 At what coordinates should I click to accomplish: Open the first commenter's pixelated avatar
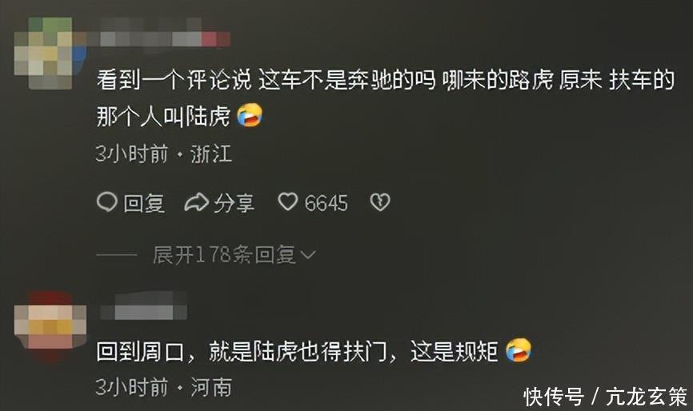(x=50, y=53)
